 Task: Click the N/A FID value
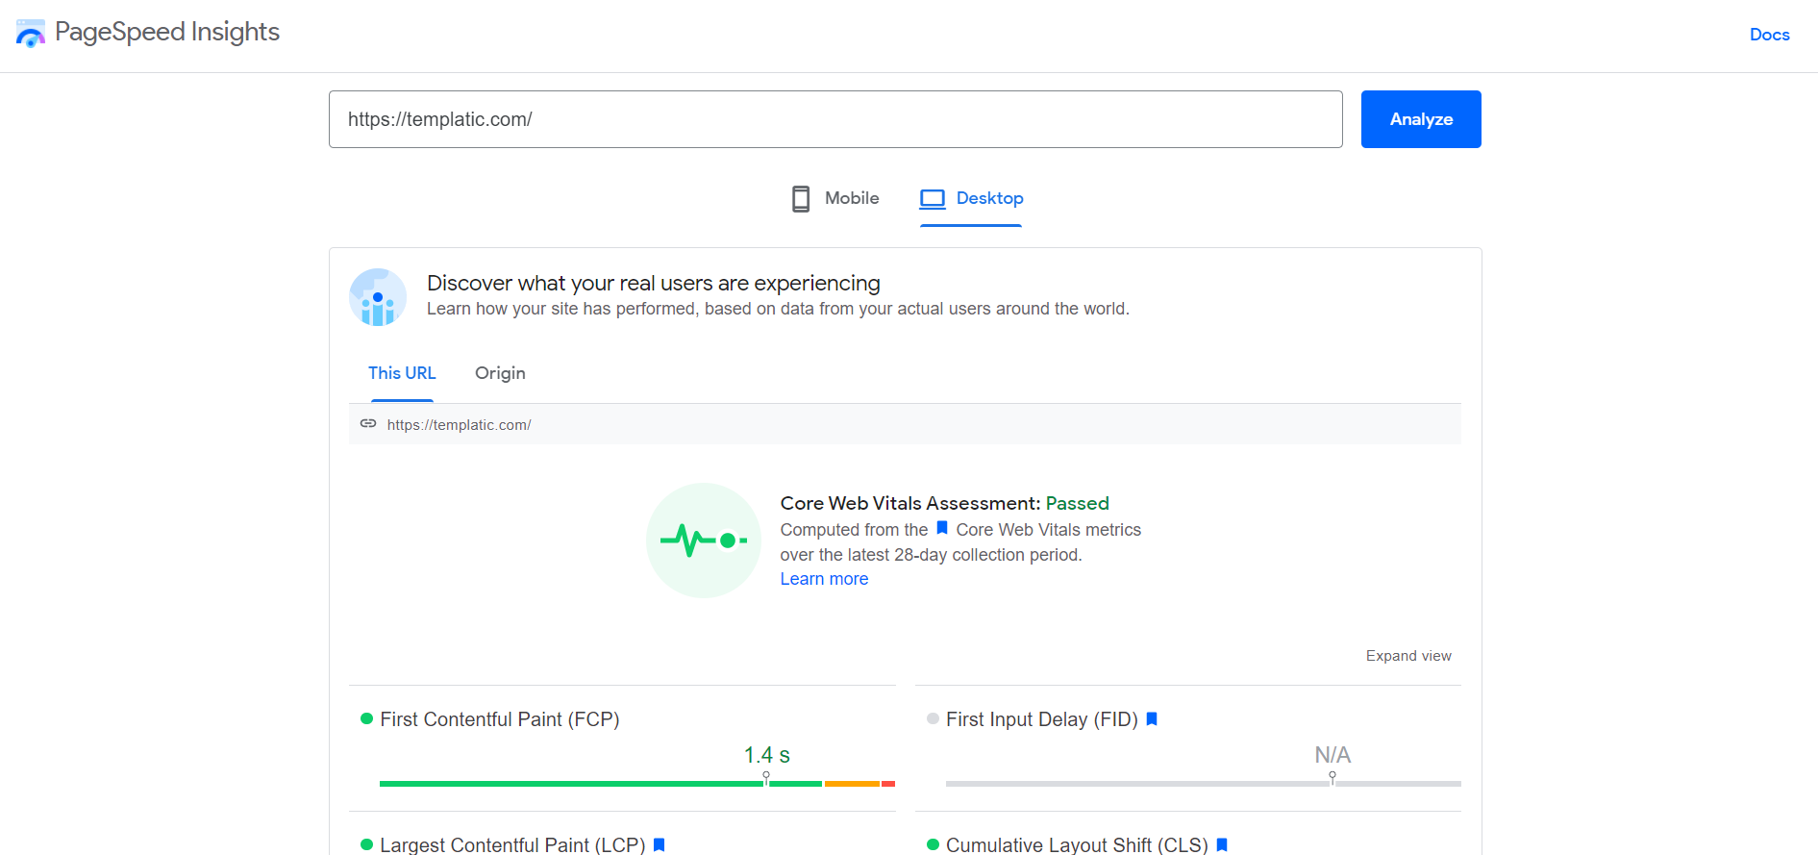click(1332, 755)
